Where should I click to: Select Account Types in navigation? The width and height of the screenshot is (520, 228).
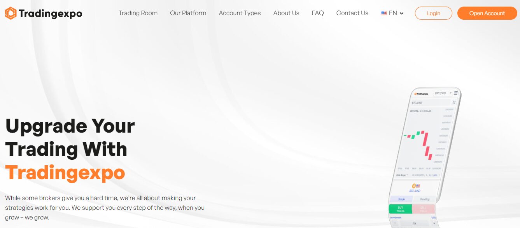(x=240, y=13)
